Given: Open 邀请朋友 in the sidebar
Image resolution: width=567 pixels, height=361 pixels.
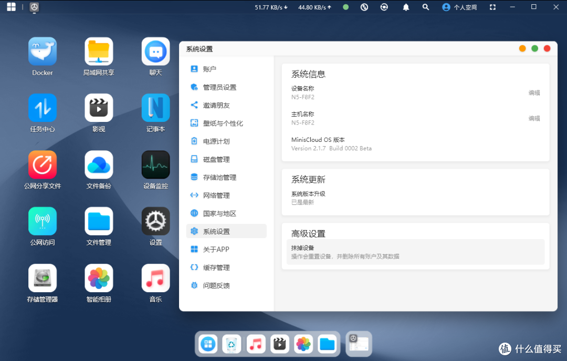Looking at the screenshot, I should [x=226, y=105].
